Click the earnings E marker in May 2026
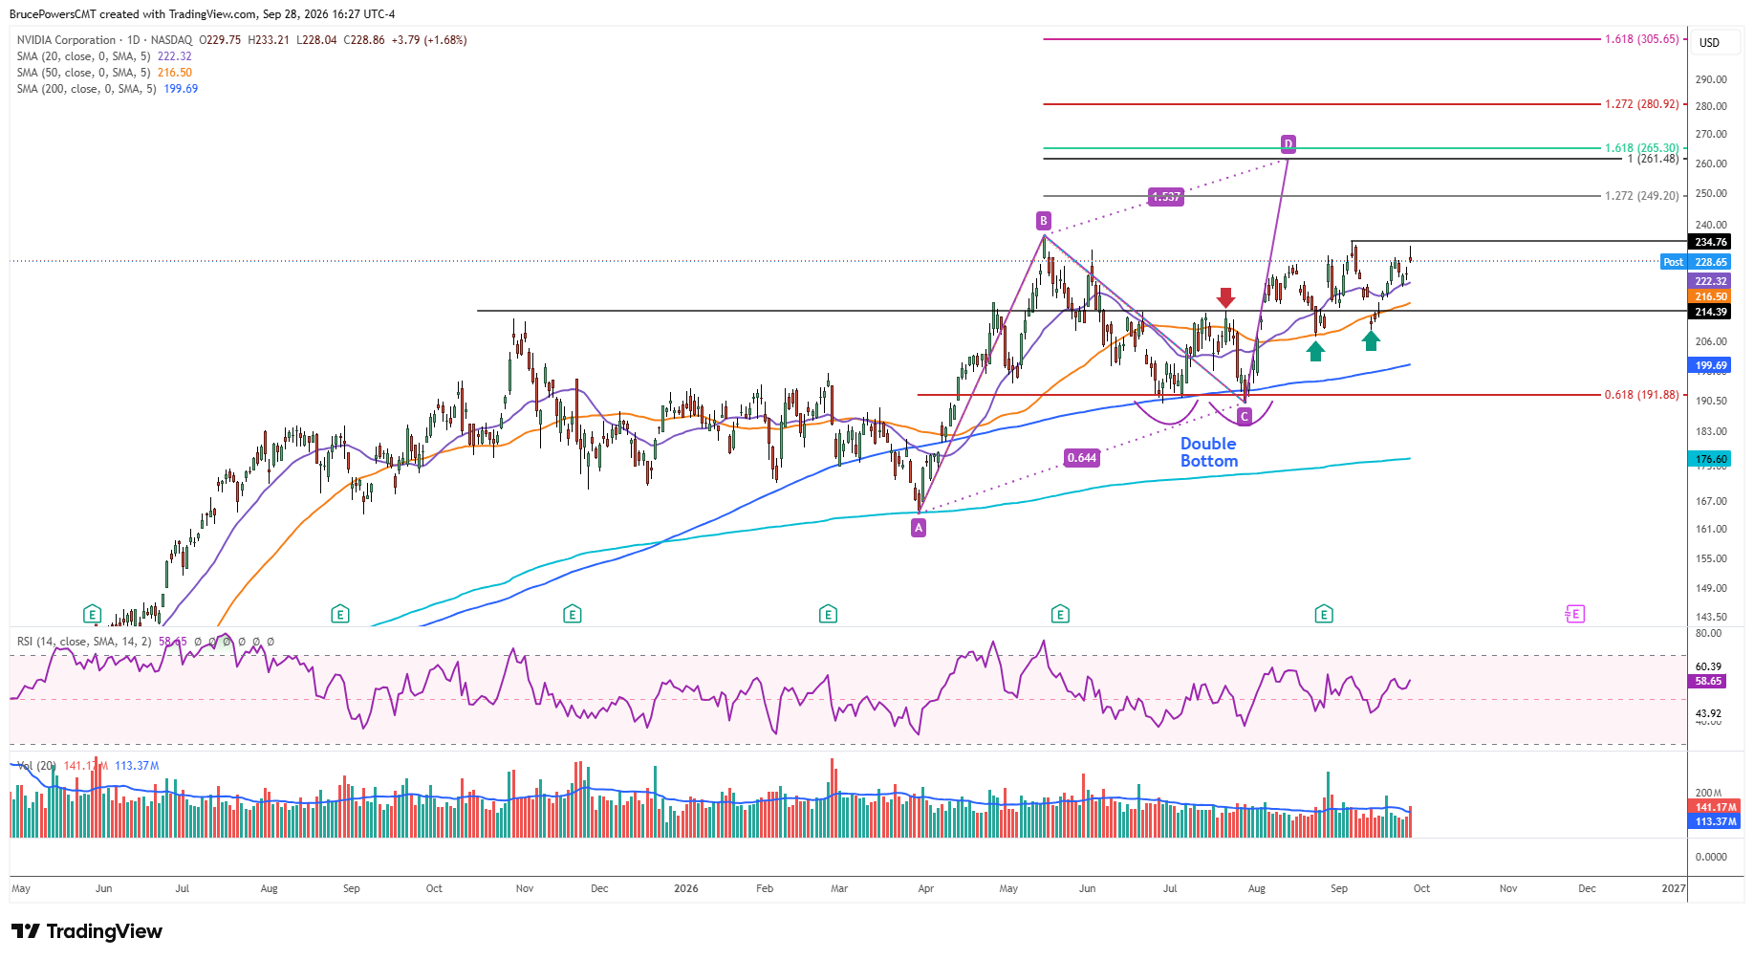This screenshot has height=960, width=1754. (1059, 614)
